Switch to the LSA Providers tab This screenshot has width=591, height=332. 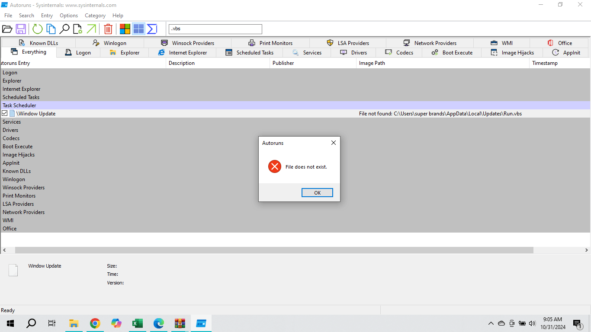coord(347,43)
